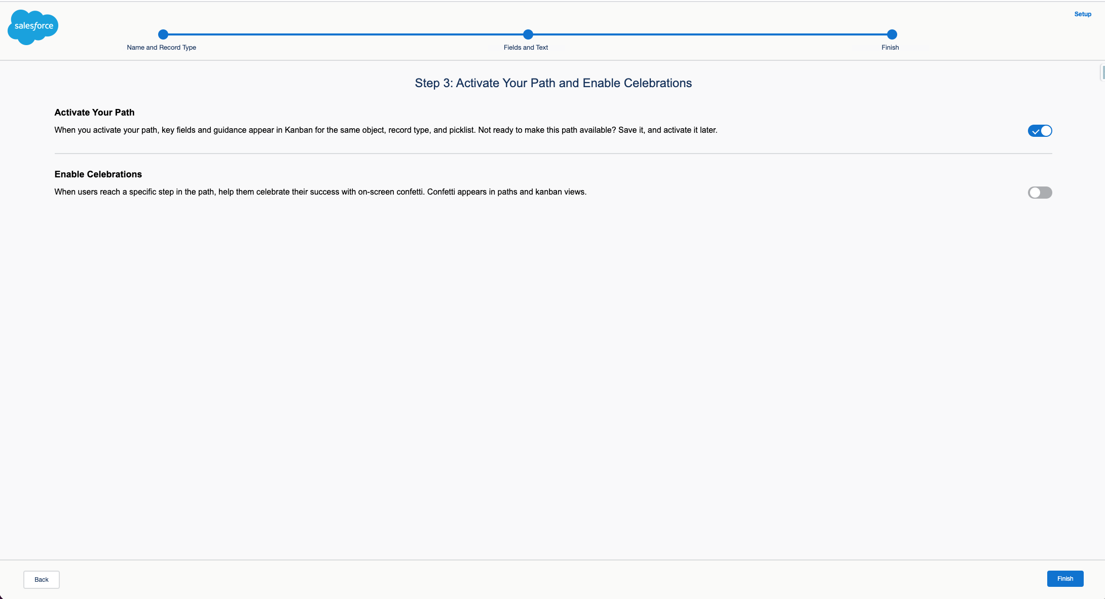Select the 'Fields and Text' step label
1105x599 pixels.
click(526, 48)
